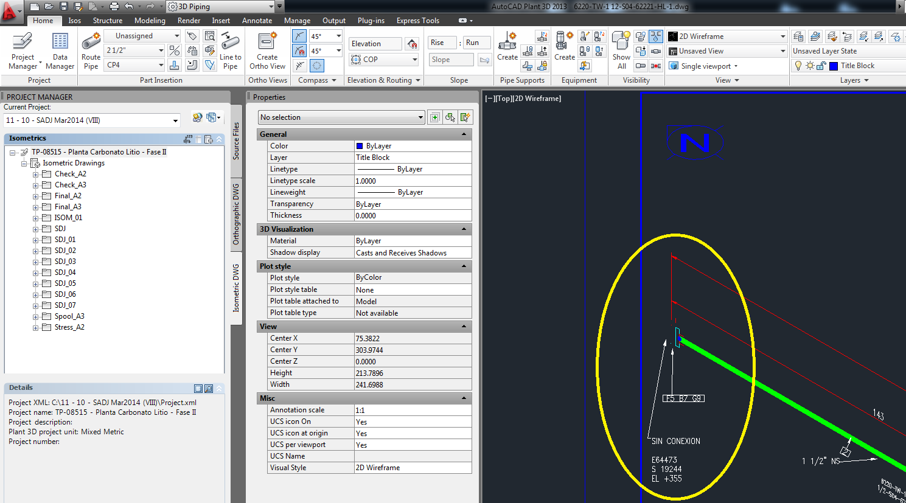Screen dimensions: 906x503
Task: Switch to the Annotate ribbon tab
Action: coord(257,20)
